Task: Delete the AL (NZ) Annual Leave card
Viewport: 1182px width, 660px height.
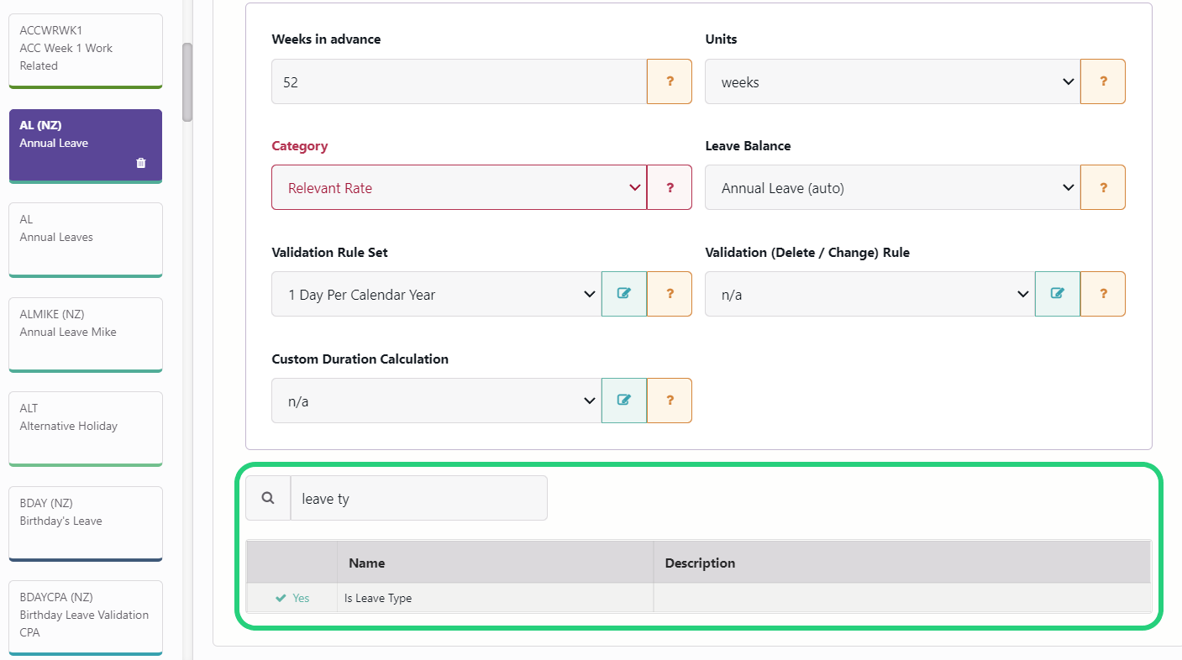Action: pos(141,163)
